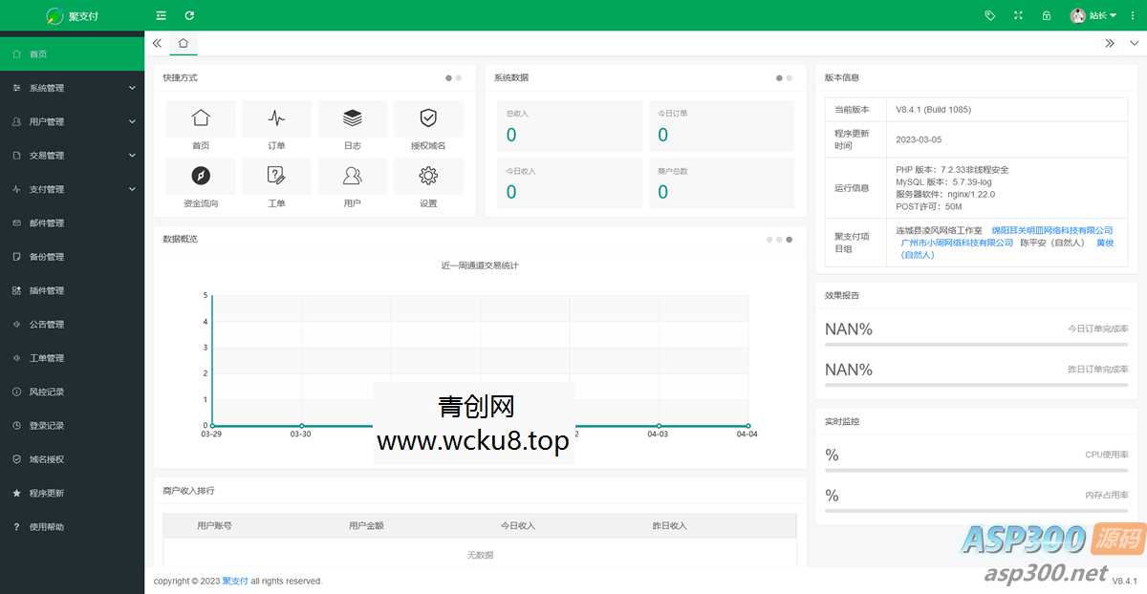Toggle the sidebar with the hamburger icon

click(x=161, y=15)
